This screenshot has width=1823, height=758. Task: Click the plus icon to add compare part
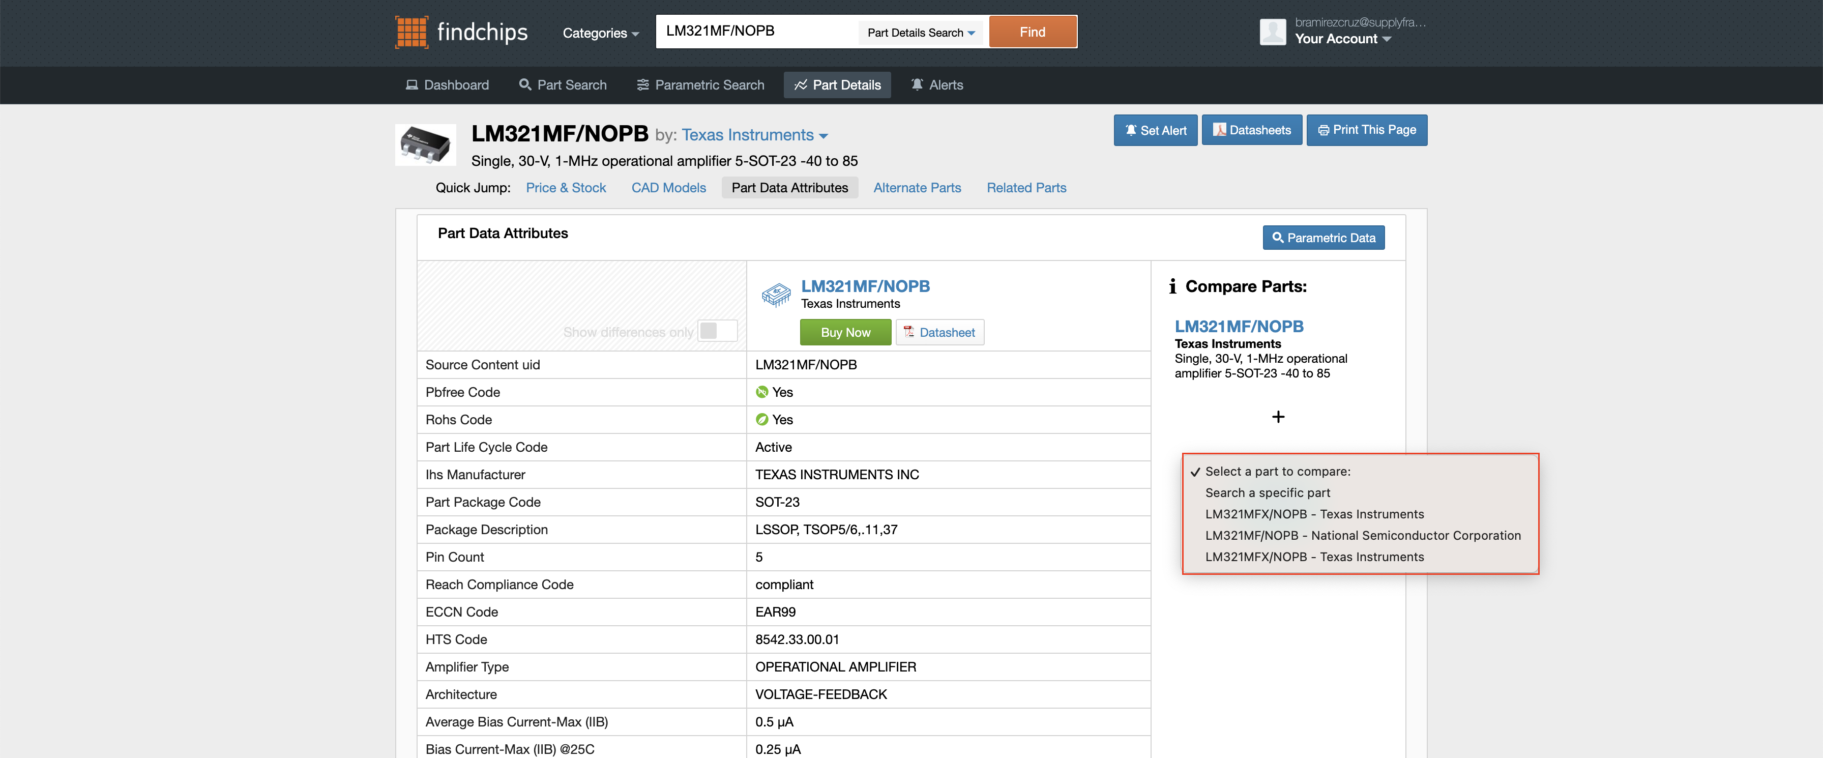click(x=1277, y=416)
